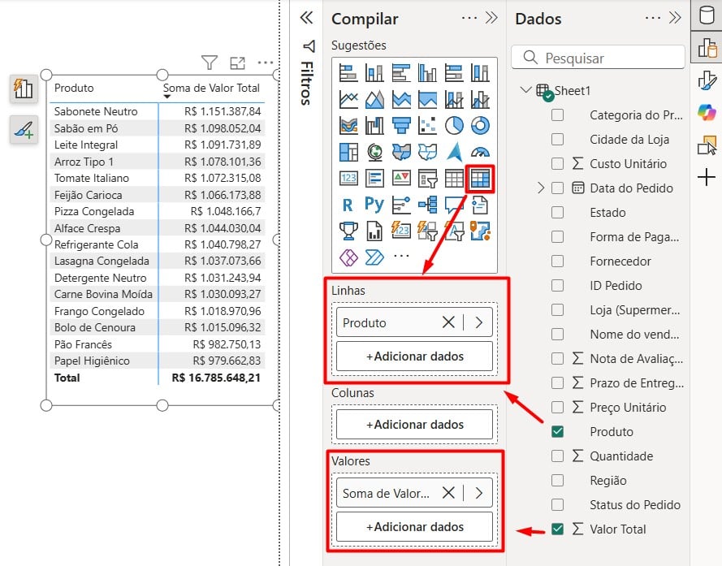Pick the ribbon chart visual
The image size is (722, 566).
click(x=348, y=125)
